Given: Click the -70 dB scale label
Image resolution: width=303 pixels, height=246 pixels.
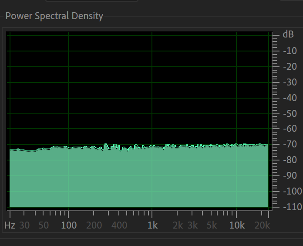Looking at the screenshot, I should 290,144.
